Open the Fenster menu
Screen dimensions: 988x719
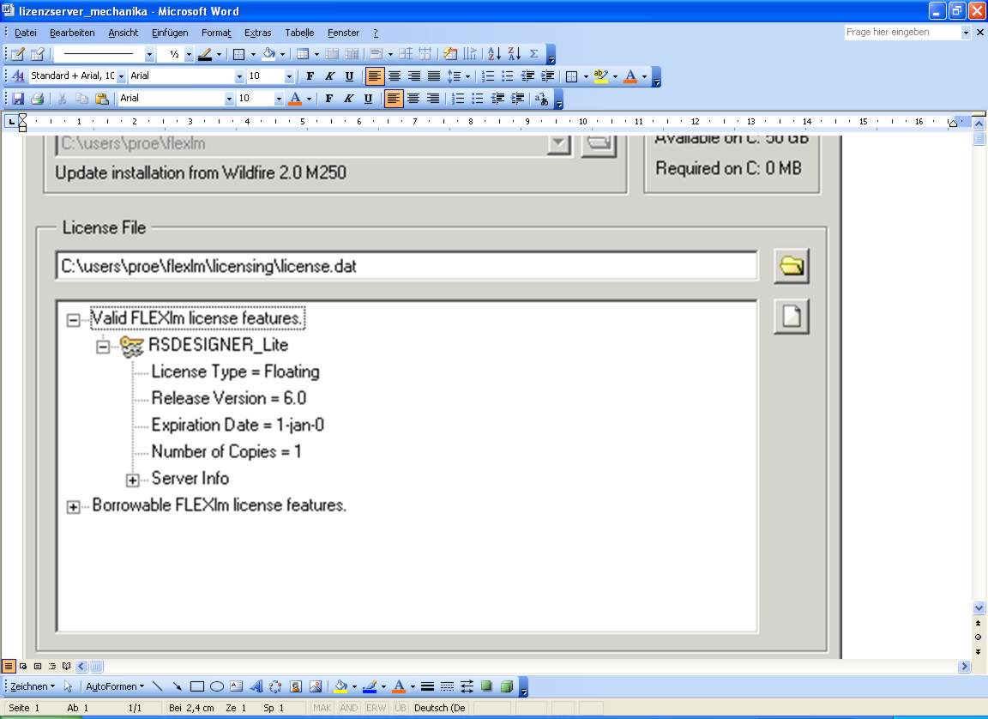click(x=343, y=33)
